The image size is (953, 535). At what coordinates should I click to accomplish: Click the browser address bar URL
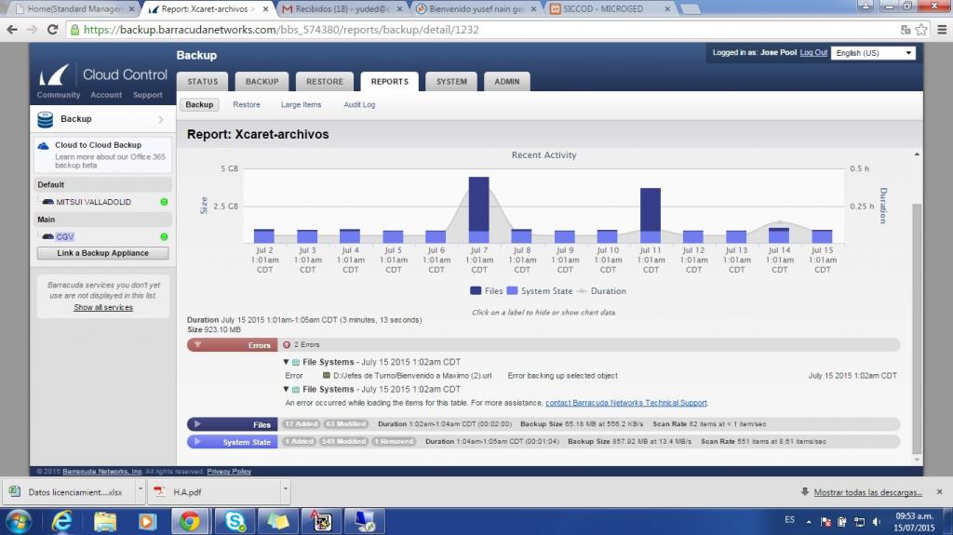click(281, 30)
